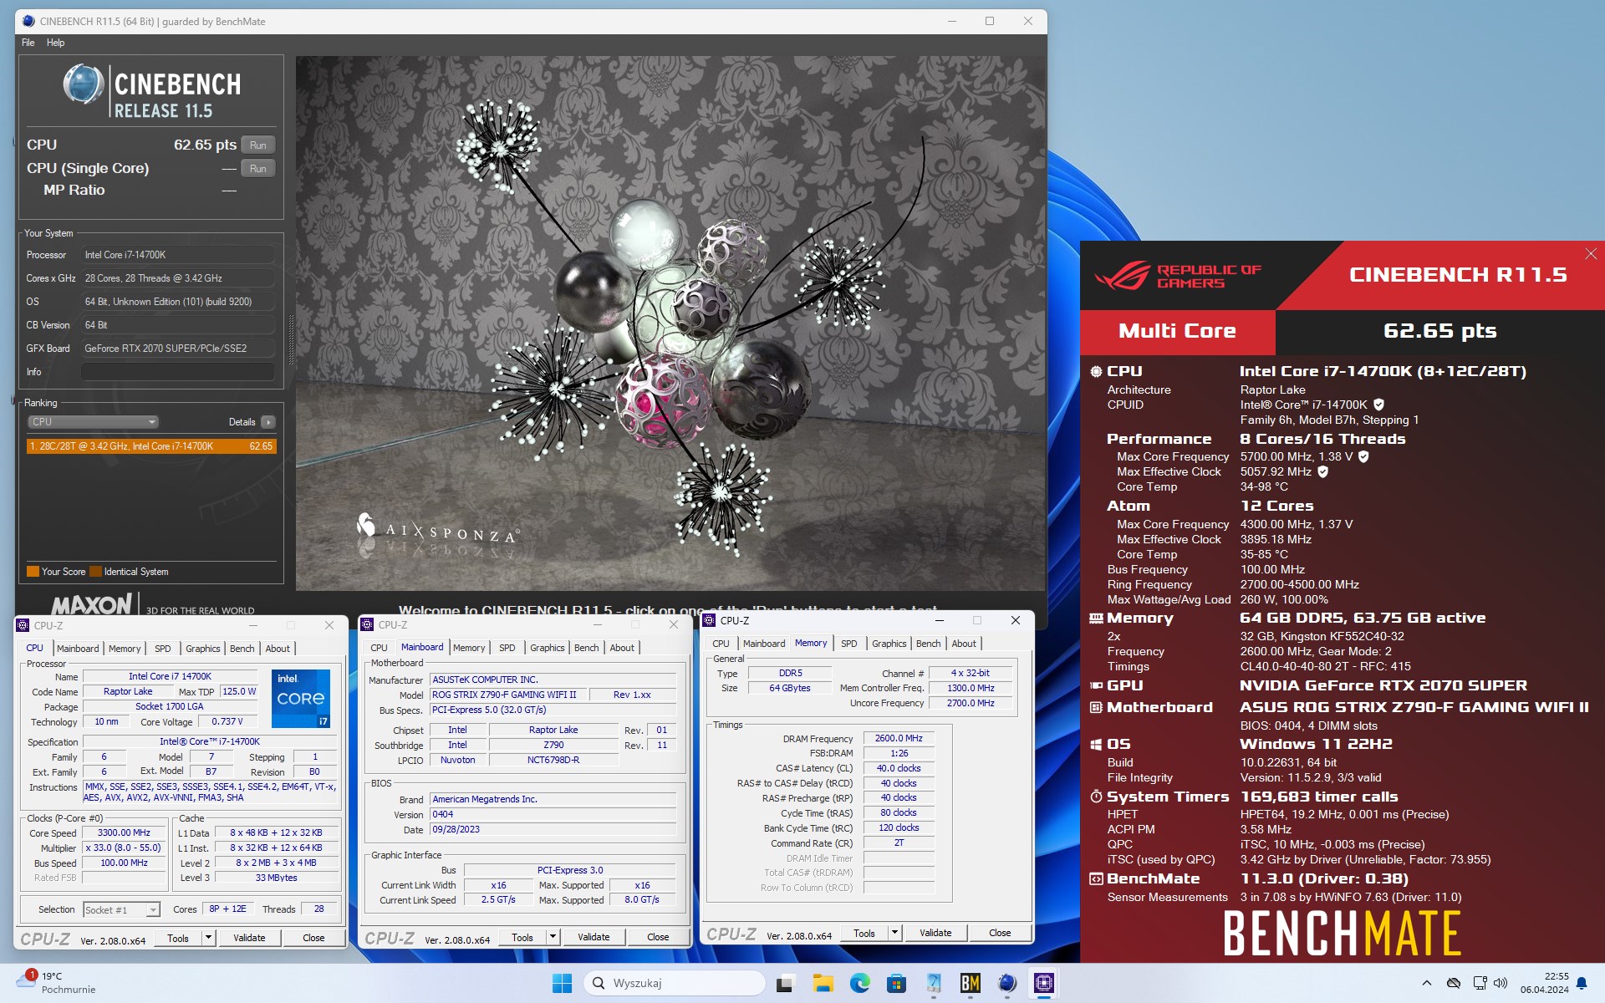Open CPU tab in right CPU-Z window
This screenshot has width=1605, height=1003.
pyautogui.click(x=721, y=644)
